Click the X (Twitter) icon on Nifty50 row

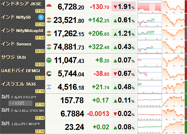click(x=41, y=17)
